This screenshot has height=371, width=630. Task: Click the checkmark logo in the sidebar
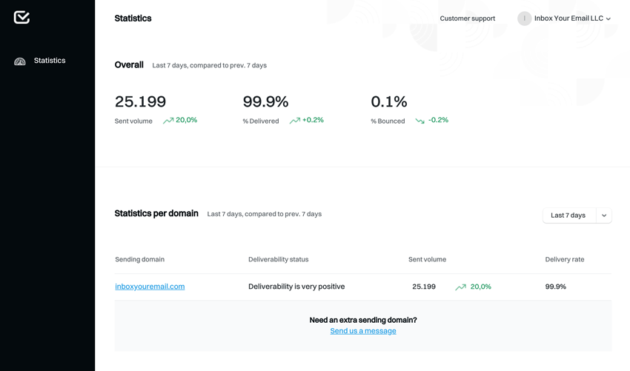click(x=21, y=17)
